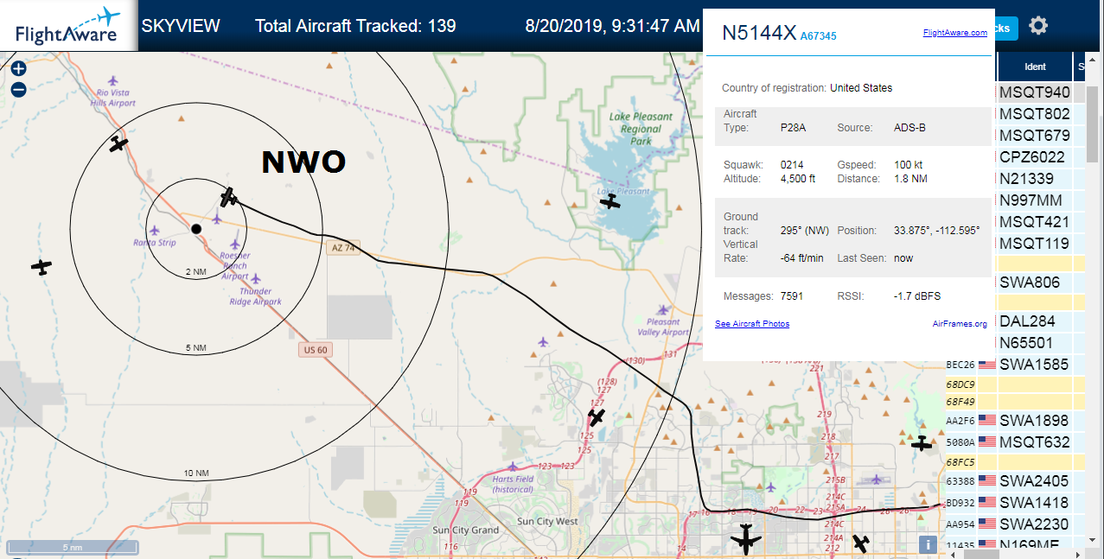Click the airport symbol near marker 215B
The height and width of the screenshot is (559, 1104).
pyautogui.click(x=877, y=479)
